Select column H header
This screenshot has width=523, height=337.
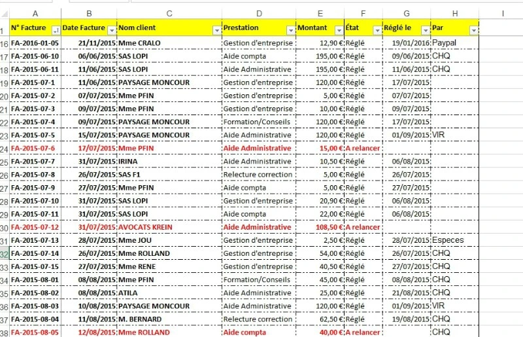[454, 13]
